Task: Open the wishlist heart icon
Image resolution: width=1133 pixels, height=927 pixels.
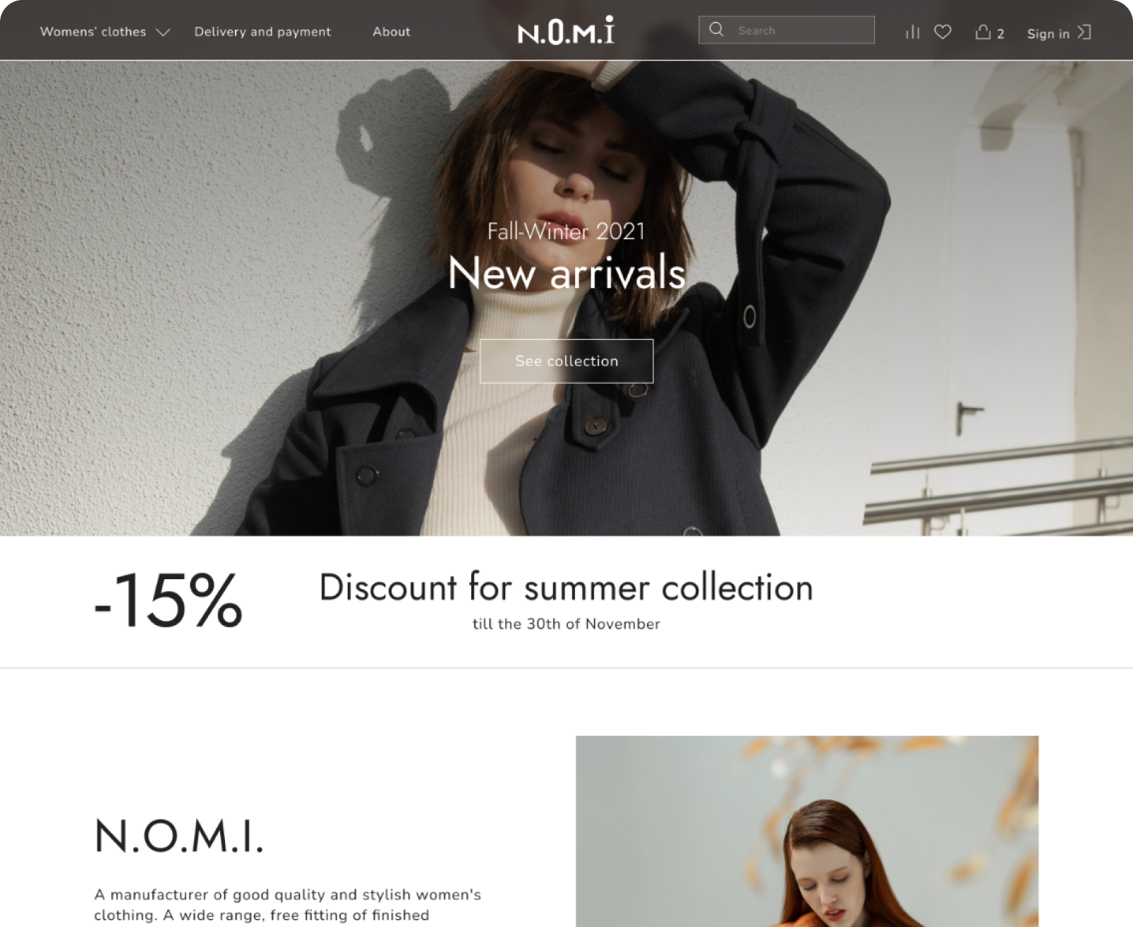Action: pos(943,32)
